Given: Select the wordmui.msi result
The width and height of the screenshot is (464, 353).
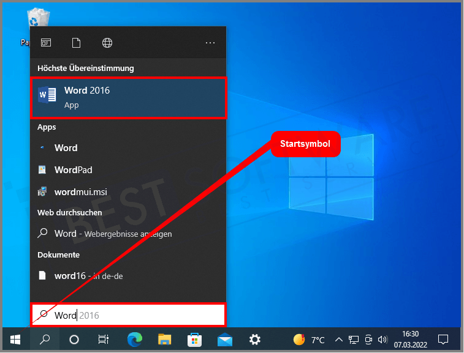Looking at the screenshot, I should pyautogui.click(x=80, y=191).
